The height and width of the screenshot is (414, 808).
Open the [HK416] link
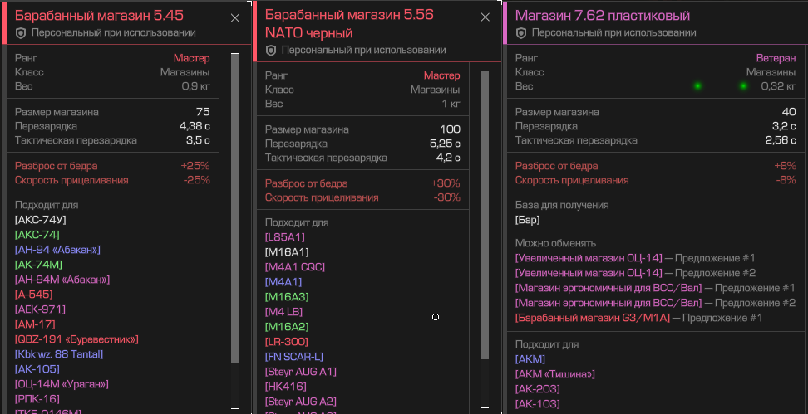pyautogui.click(x=286, y=387)
